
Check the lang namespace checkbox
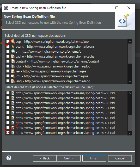(x=8, y=81)
